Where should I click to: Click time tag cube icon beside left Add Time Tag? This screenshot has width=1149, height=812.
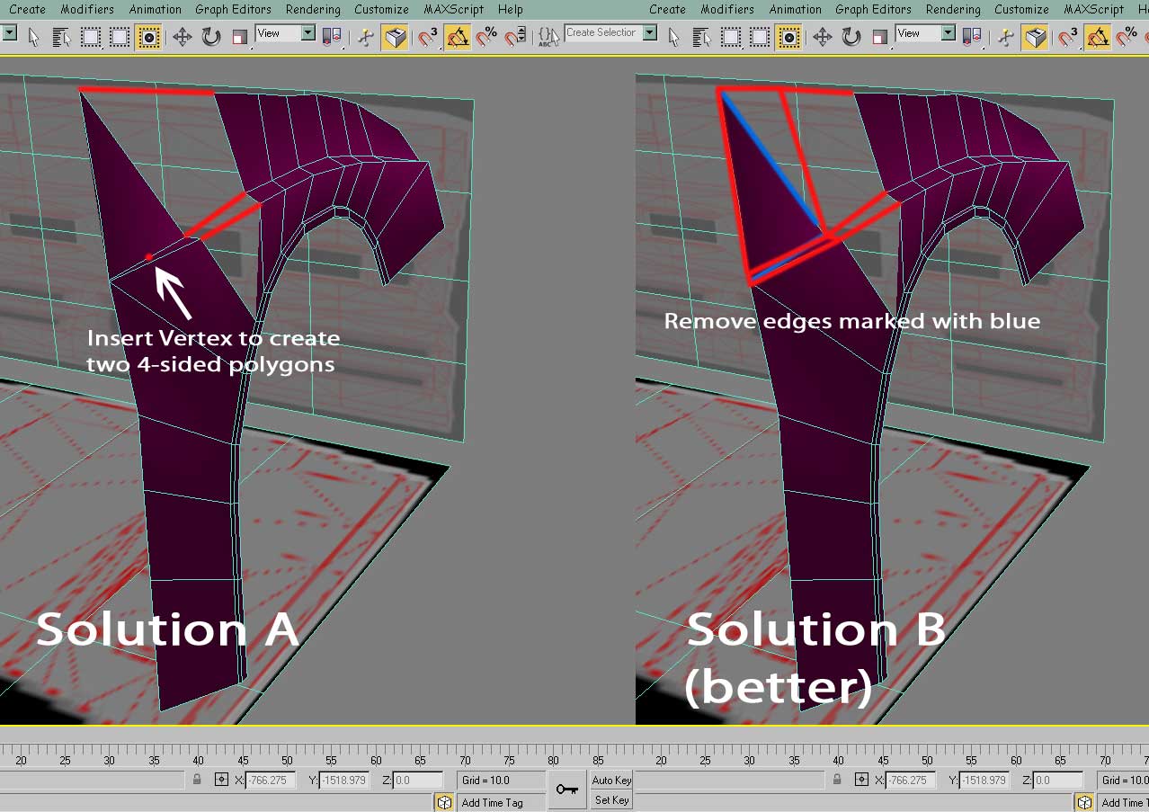click(444, 802)
